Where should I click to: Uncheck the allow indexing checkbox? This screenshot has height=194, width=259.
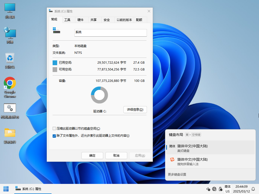[54, 136]
